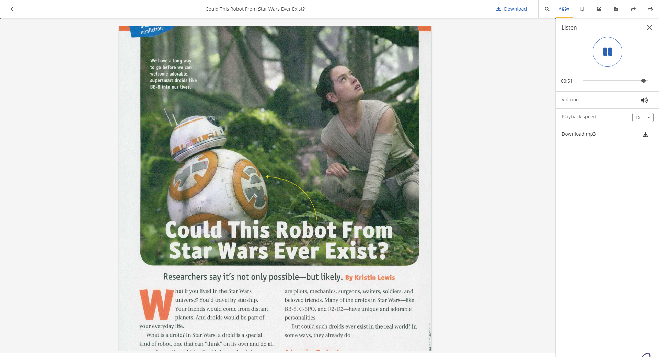659x357 pixels.
Task: Open the Playback speed dropdown
Action: [643, 117]
